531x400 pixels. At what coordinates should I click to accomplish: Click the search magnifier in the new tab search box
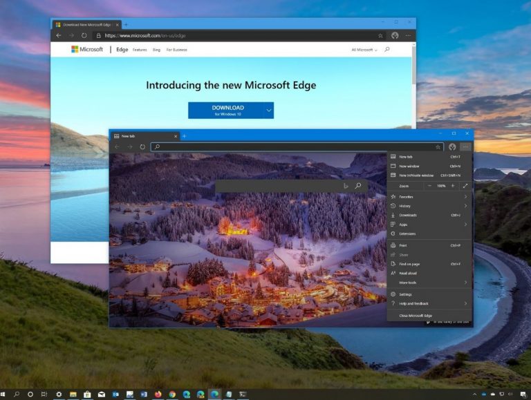point(358,186)
